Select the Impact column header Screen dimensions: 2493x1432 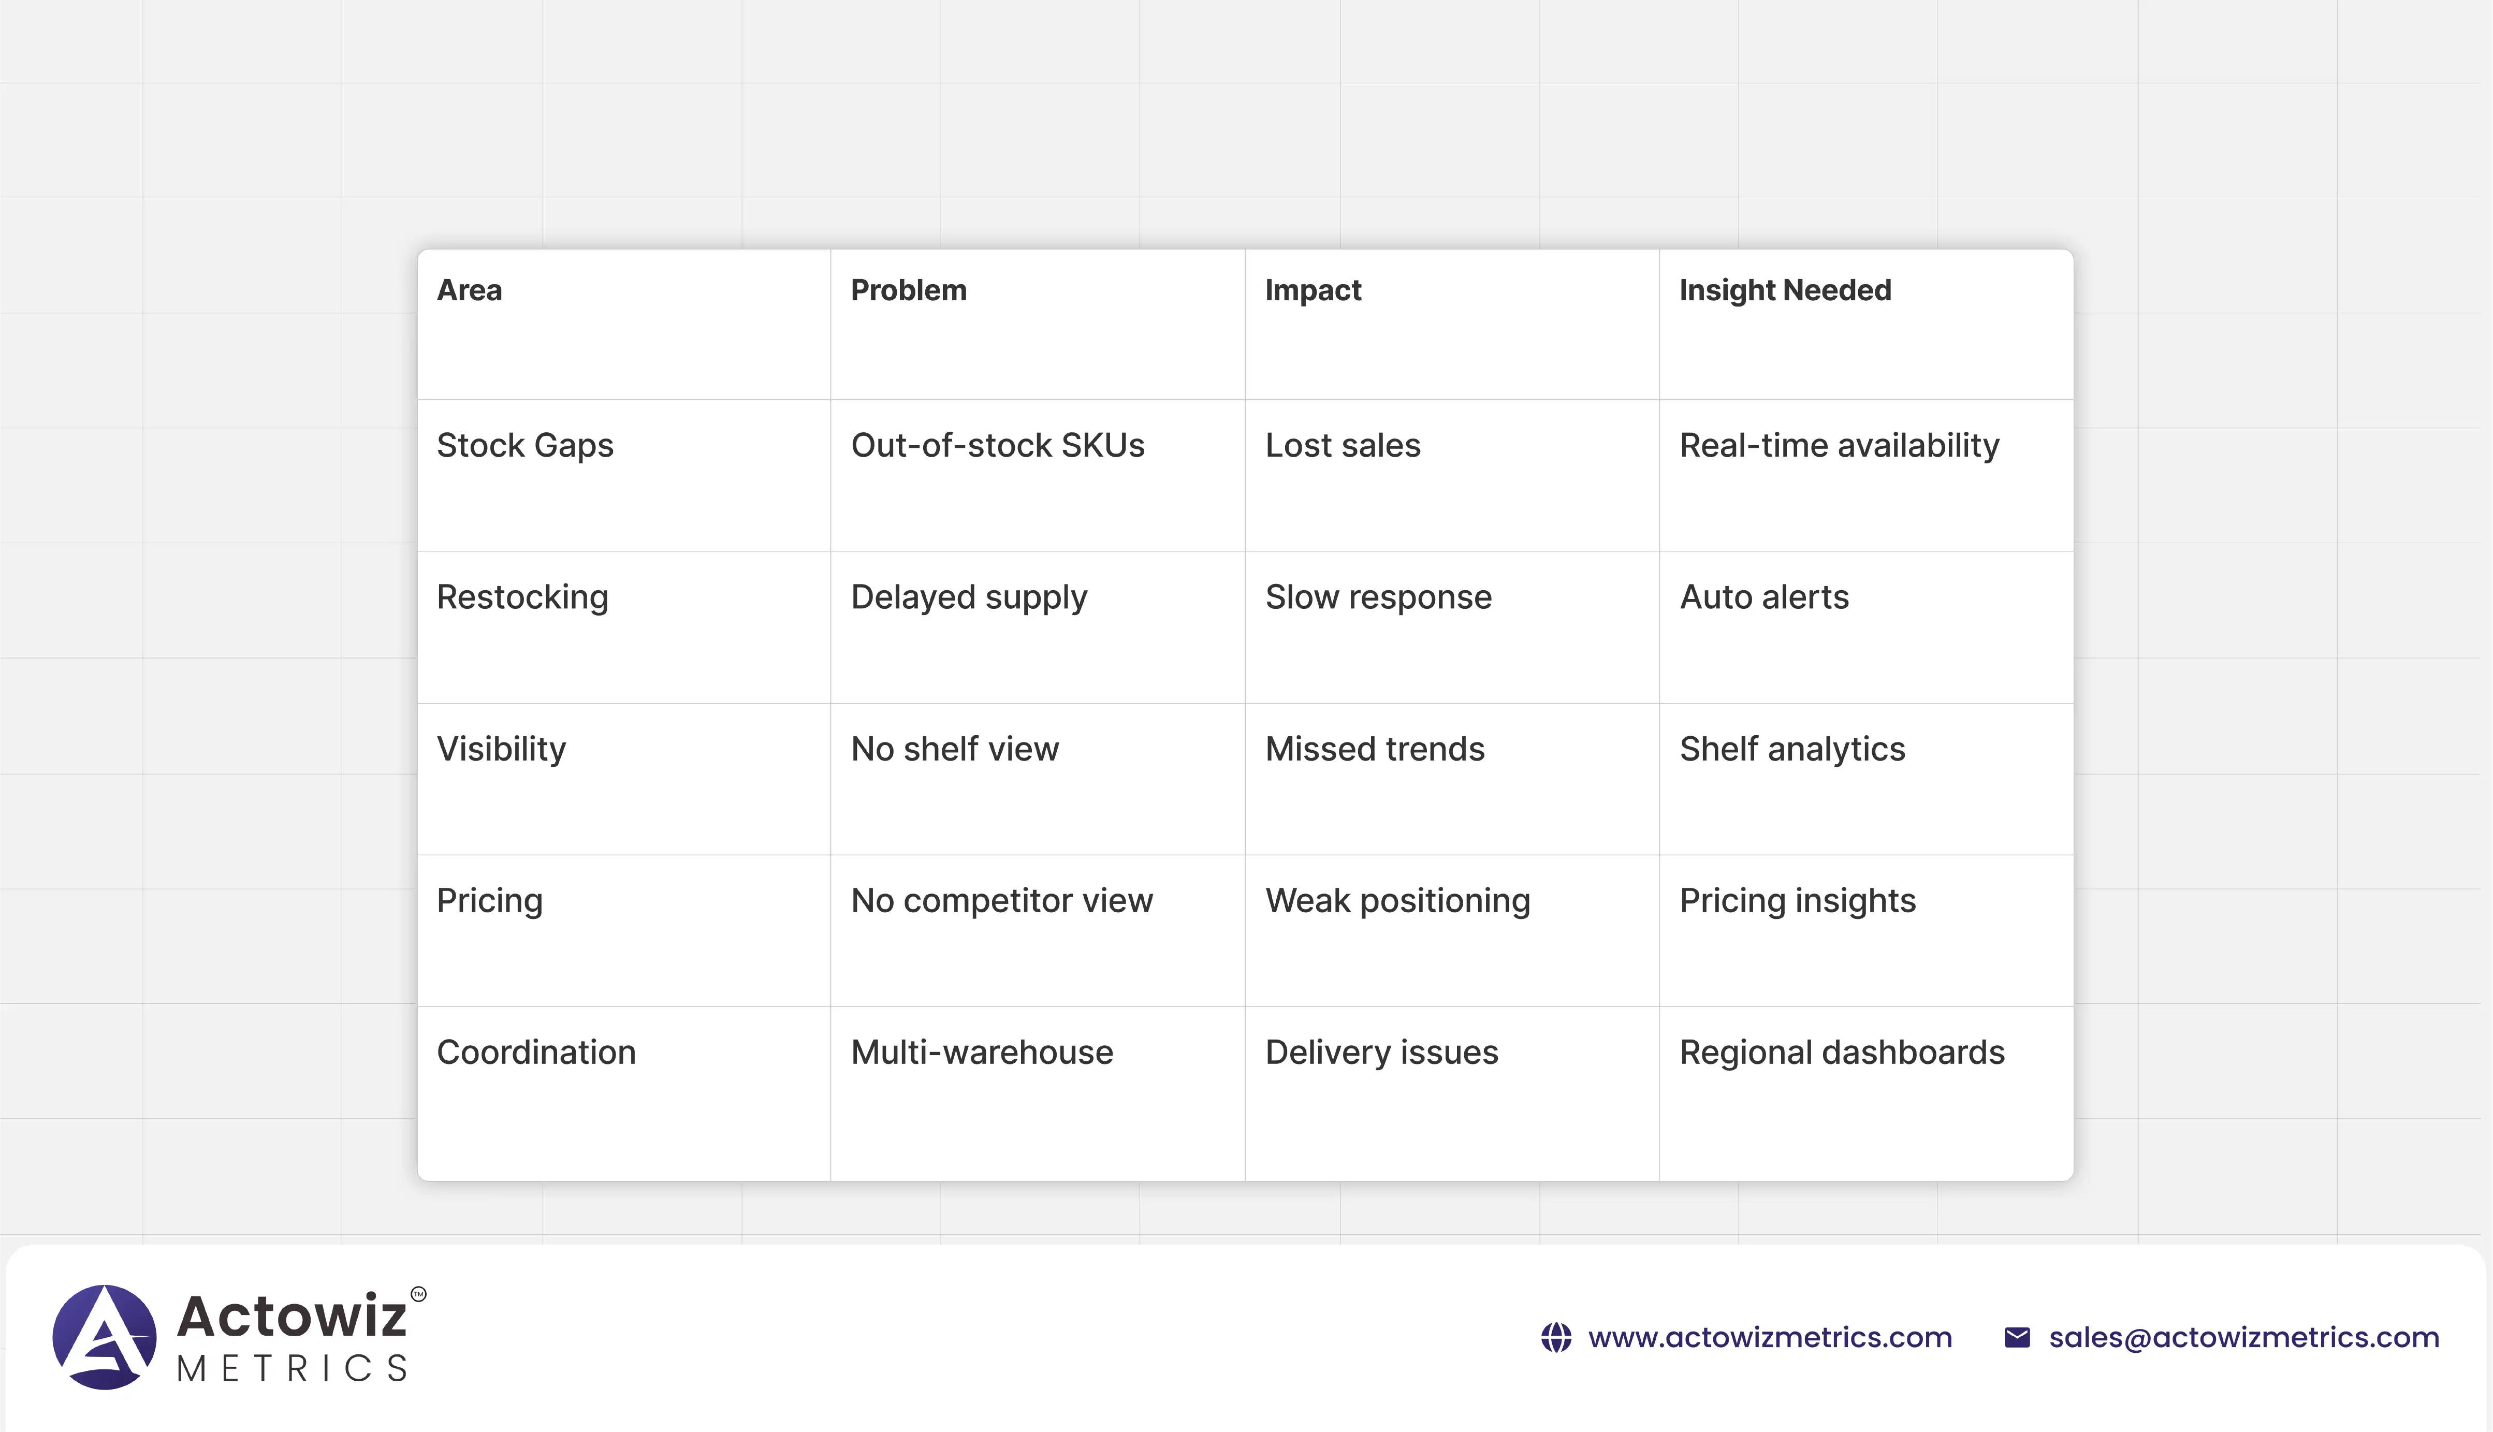tap(1312, 290)
